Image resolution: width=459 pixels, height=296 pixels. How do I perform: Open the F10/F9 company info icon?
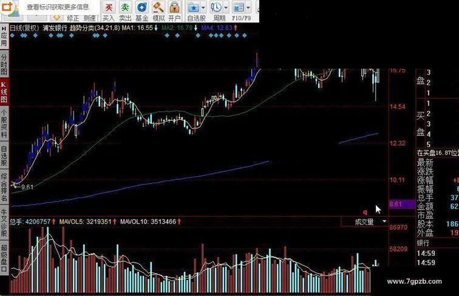click(x=238, y=7)
